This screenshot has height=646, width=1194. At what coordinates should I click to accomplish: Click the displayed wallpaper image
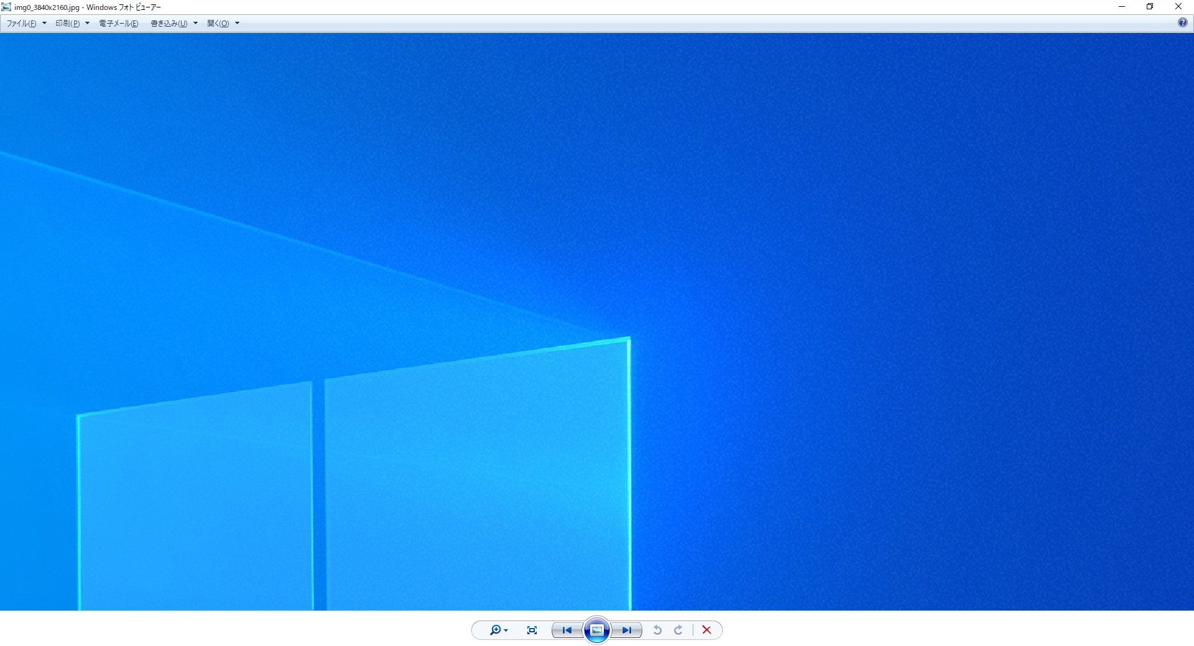pos(597,322)
